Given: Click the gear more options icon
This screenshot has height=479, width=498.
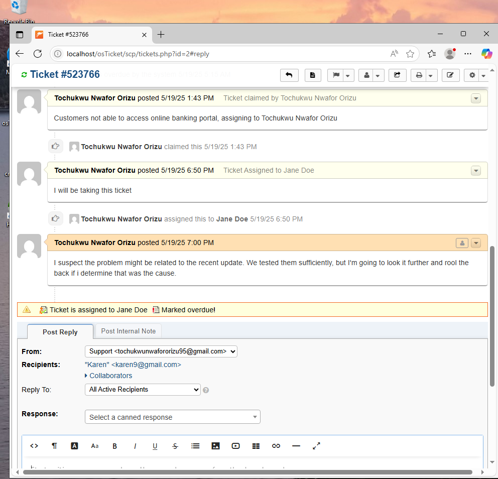Looking at the screenshot, I should click(472, 75).
